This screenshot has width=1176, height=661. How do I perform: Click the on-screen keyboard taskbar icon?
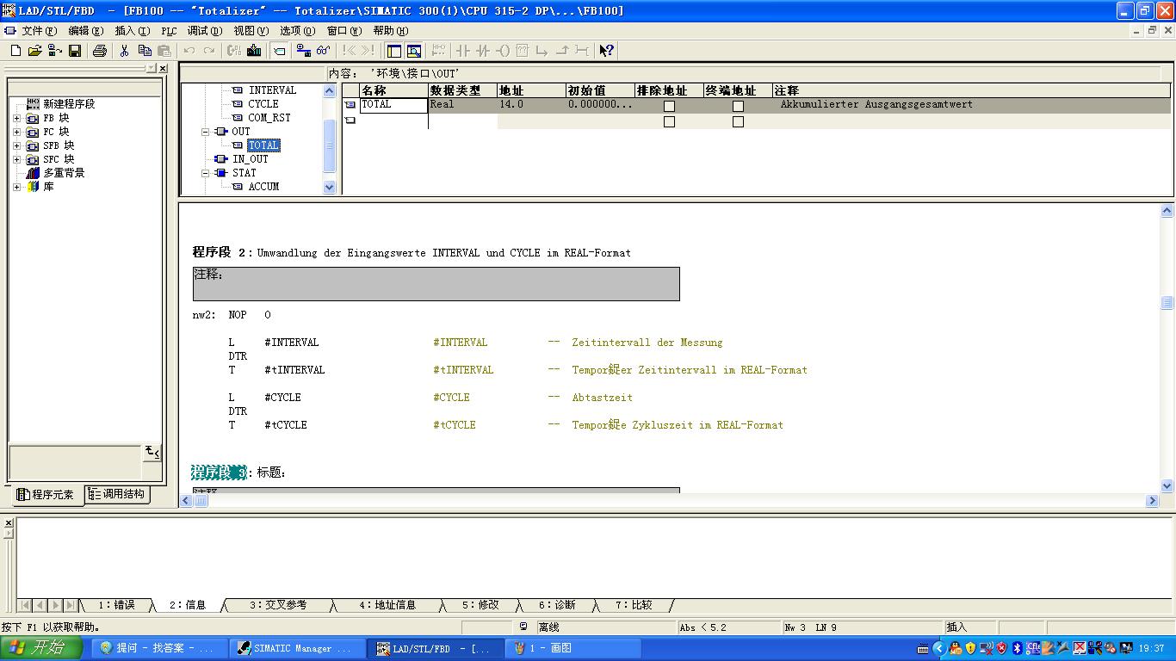point(924,648)
